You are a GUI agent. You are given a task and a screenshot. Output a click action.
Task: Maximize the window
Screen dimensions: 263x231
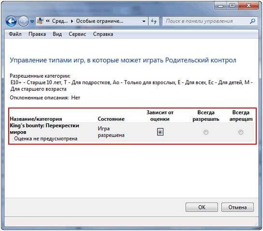point(233,6)
